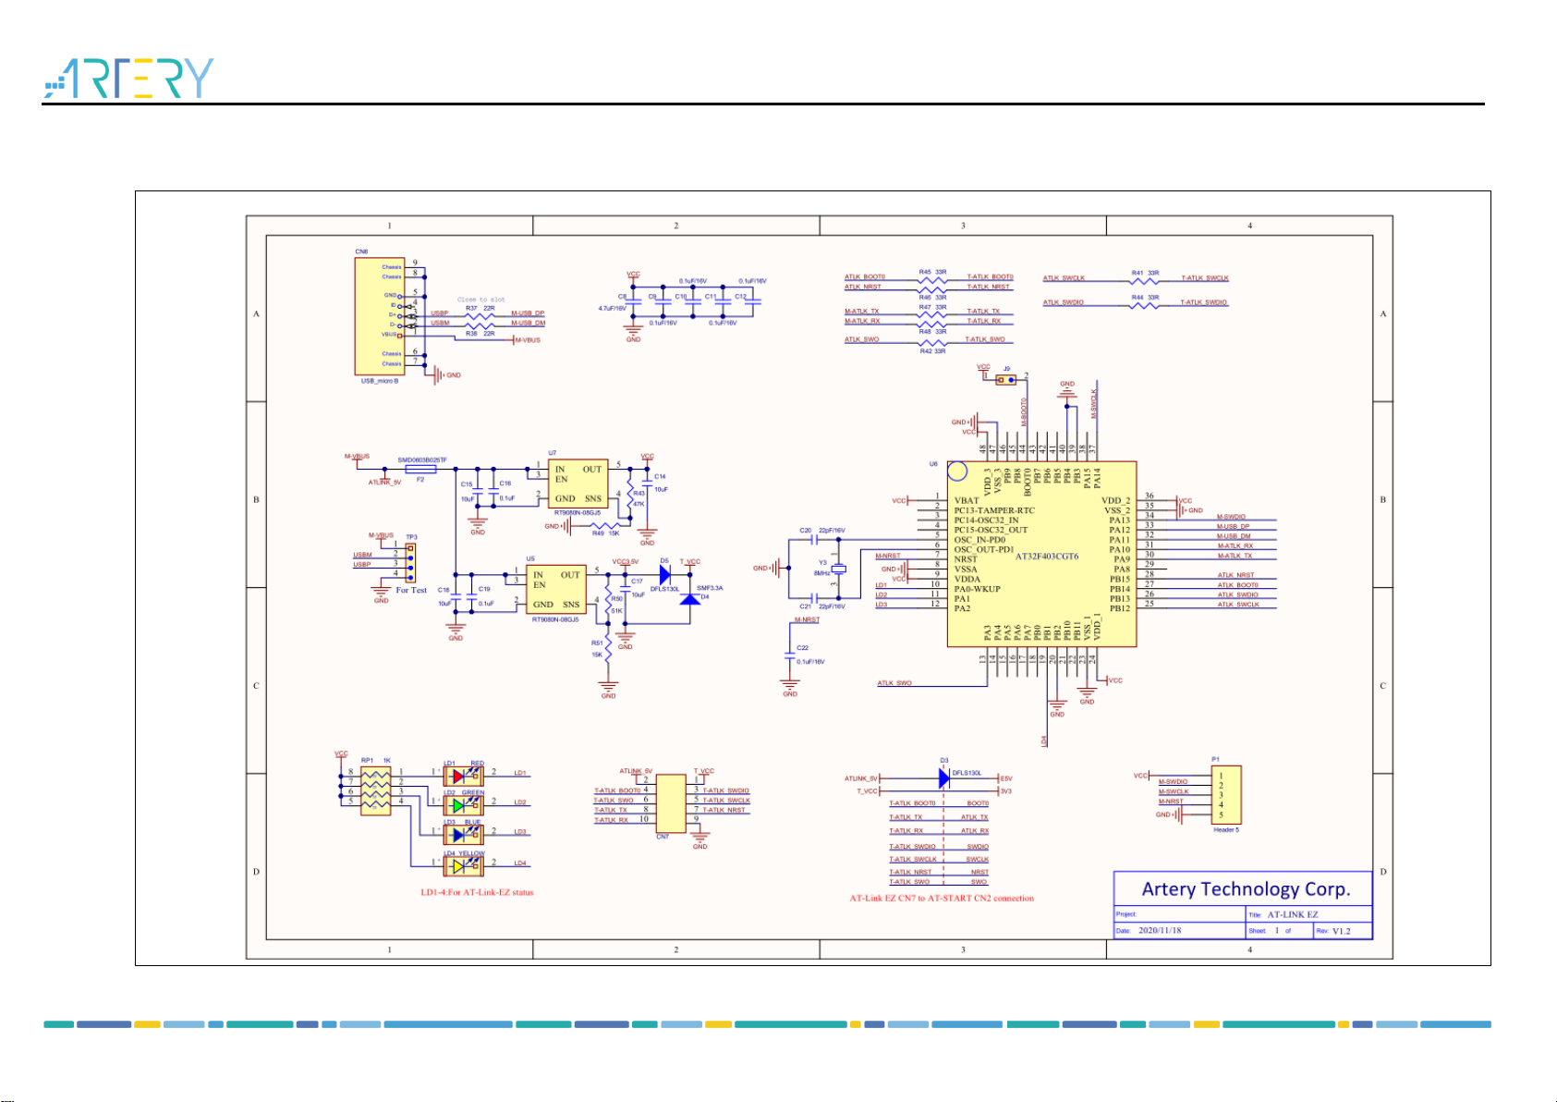Click the 'For Test' label
Image resolution: width=1557 pixels, height=1102 pixels.
tap(411, 590)
